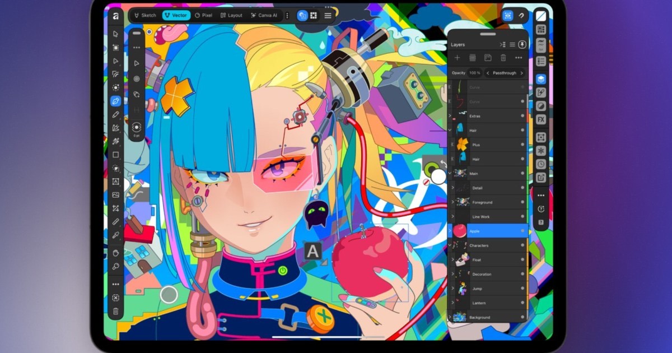Select the Artistic Text frame tool
The image size is (672, 353).
pos(116,182)
